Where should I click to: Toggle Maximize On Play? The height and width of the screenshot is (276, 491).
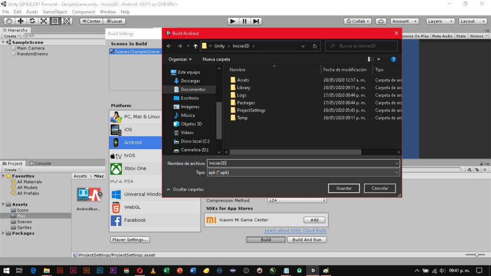tap(416, 36)
